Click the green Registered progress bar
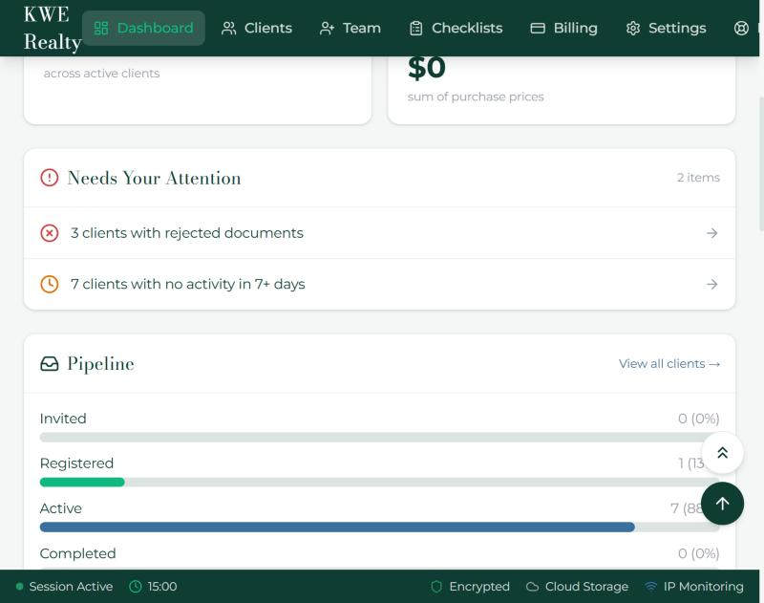 pos(82,482)
